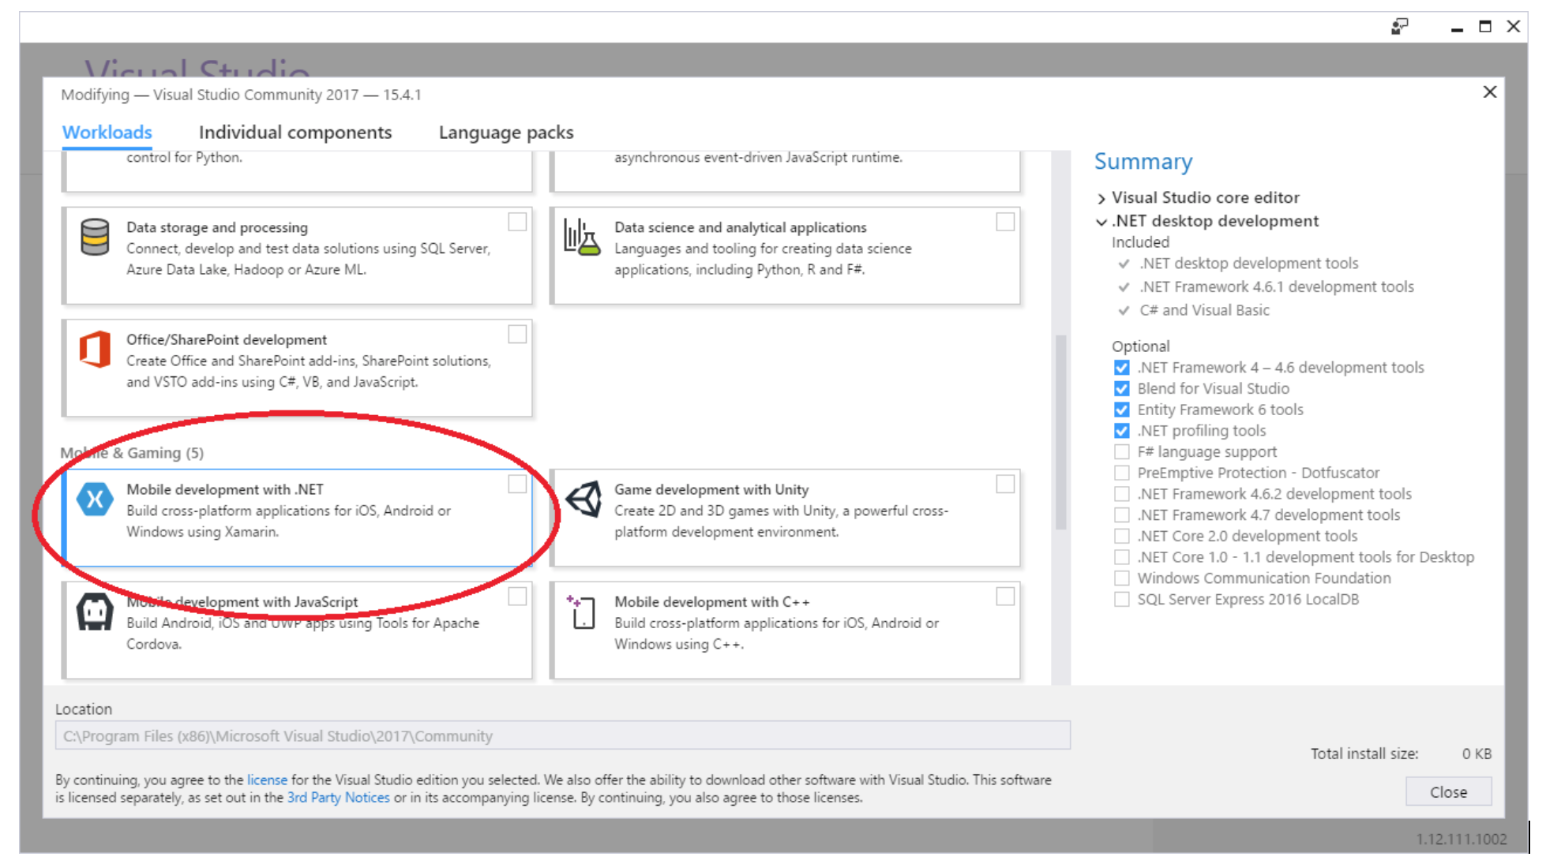The image size is (1546, 868).
Task: Enable SQL Server Express 2016 LocalDB
Action: (x=1121, y=599)
